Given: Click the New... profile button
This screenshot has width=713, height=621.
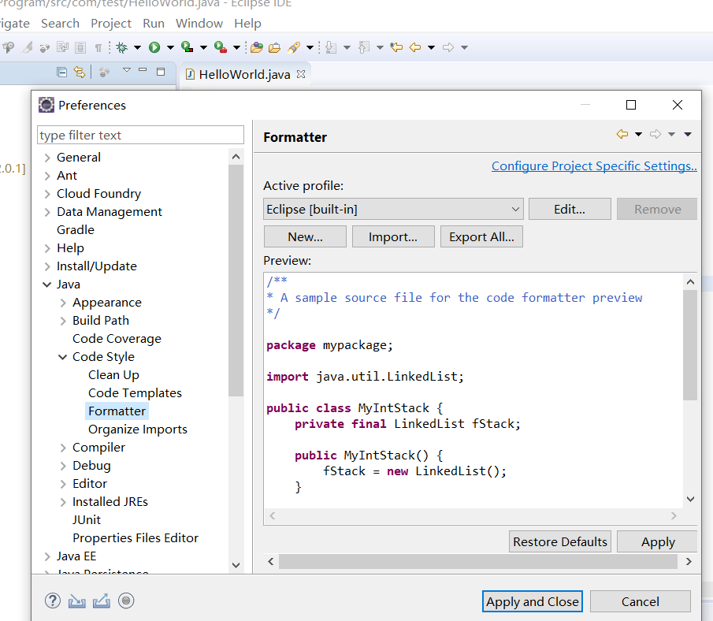Looking at the screenshot, I should pos(305,236).
